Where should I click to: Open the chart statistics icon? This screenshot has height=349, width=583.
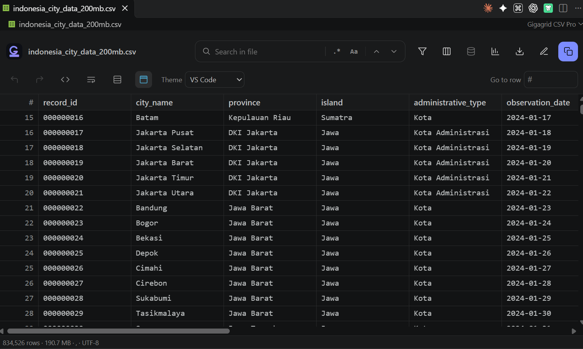495,51
